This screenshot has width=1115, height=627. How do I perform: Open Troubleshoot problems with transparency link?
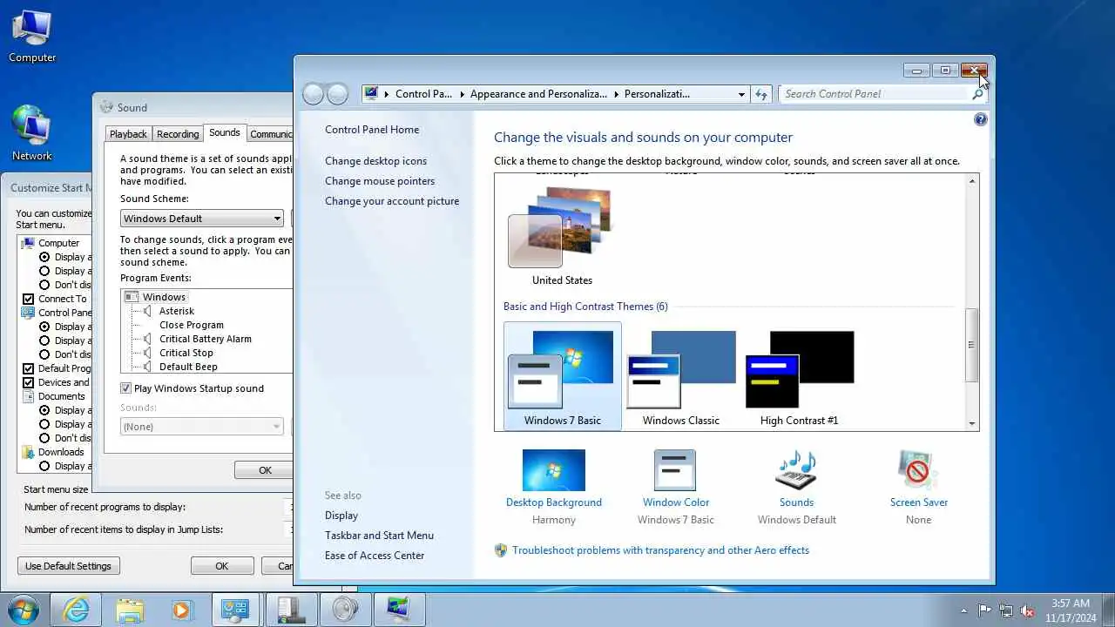(660, 550)
